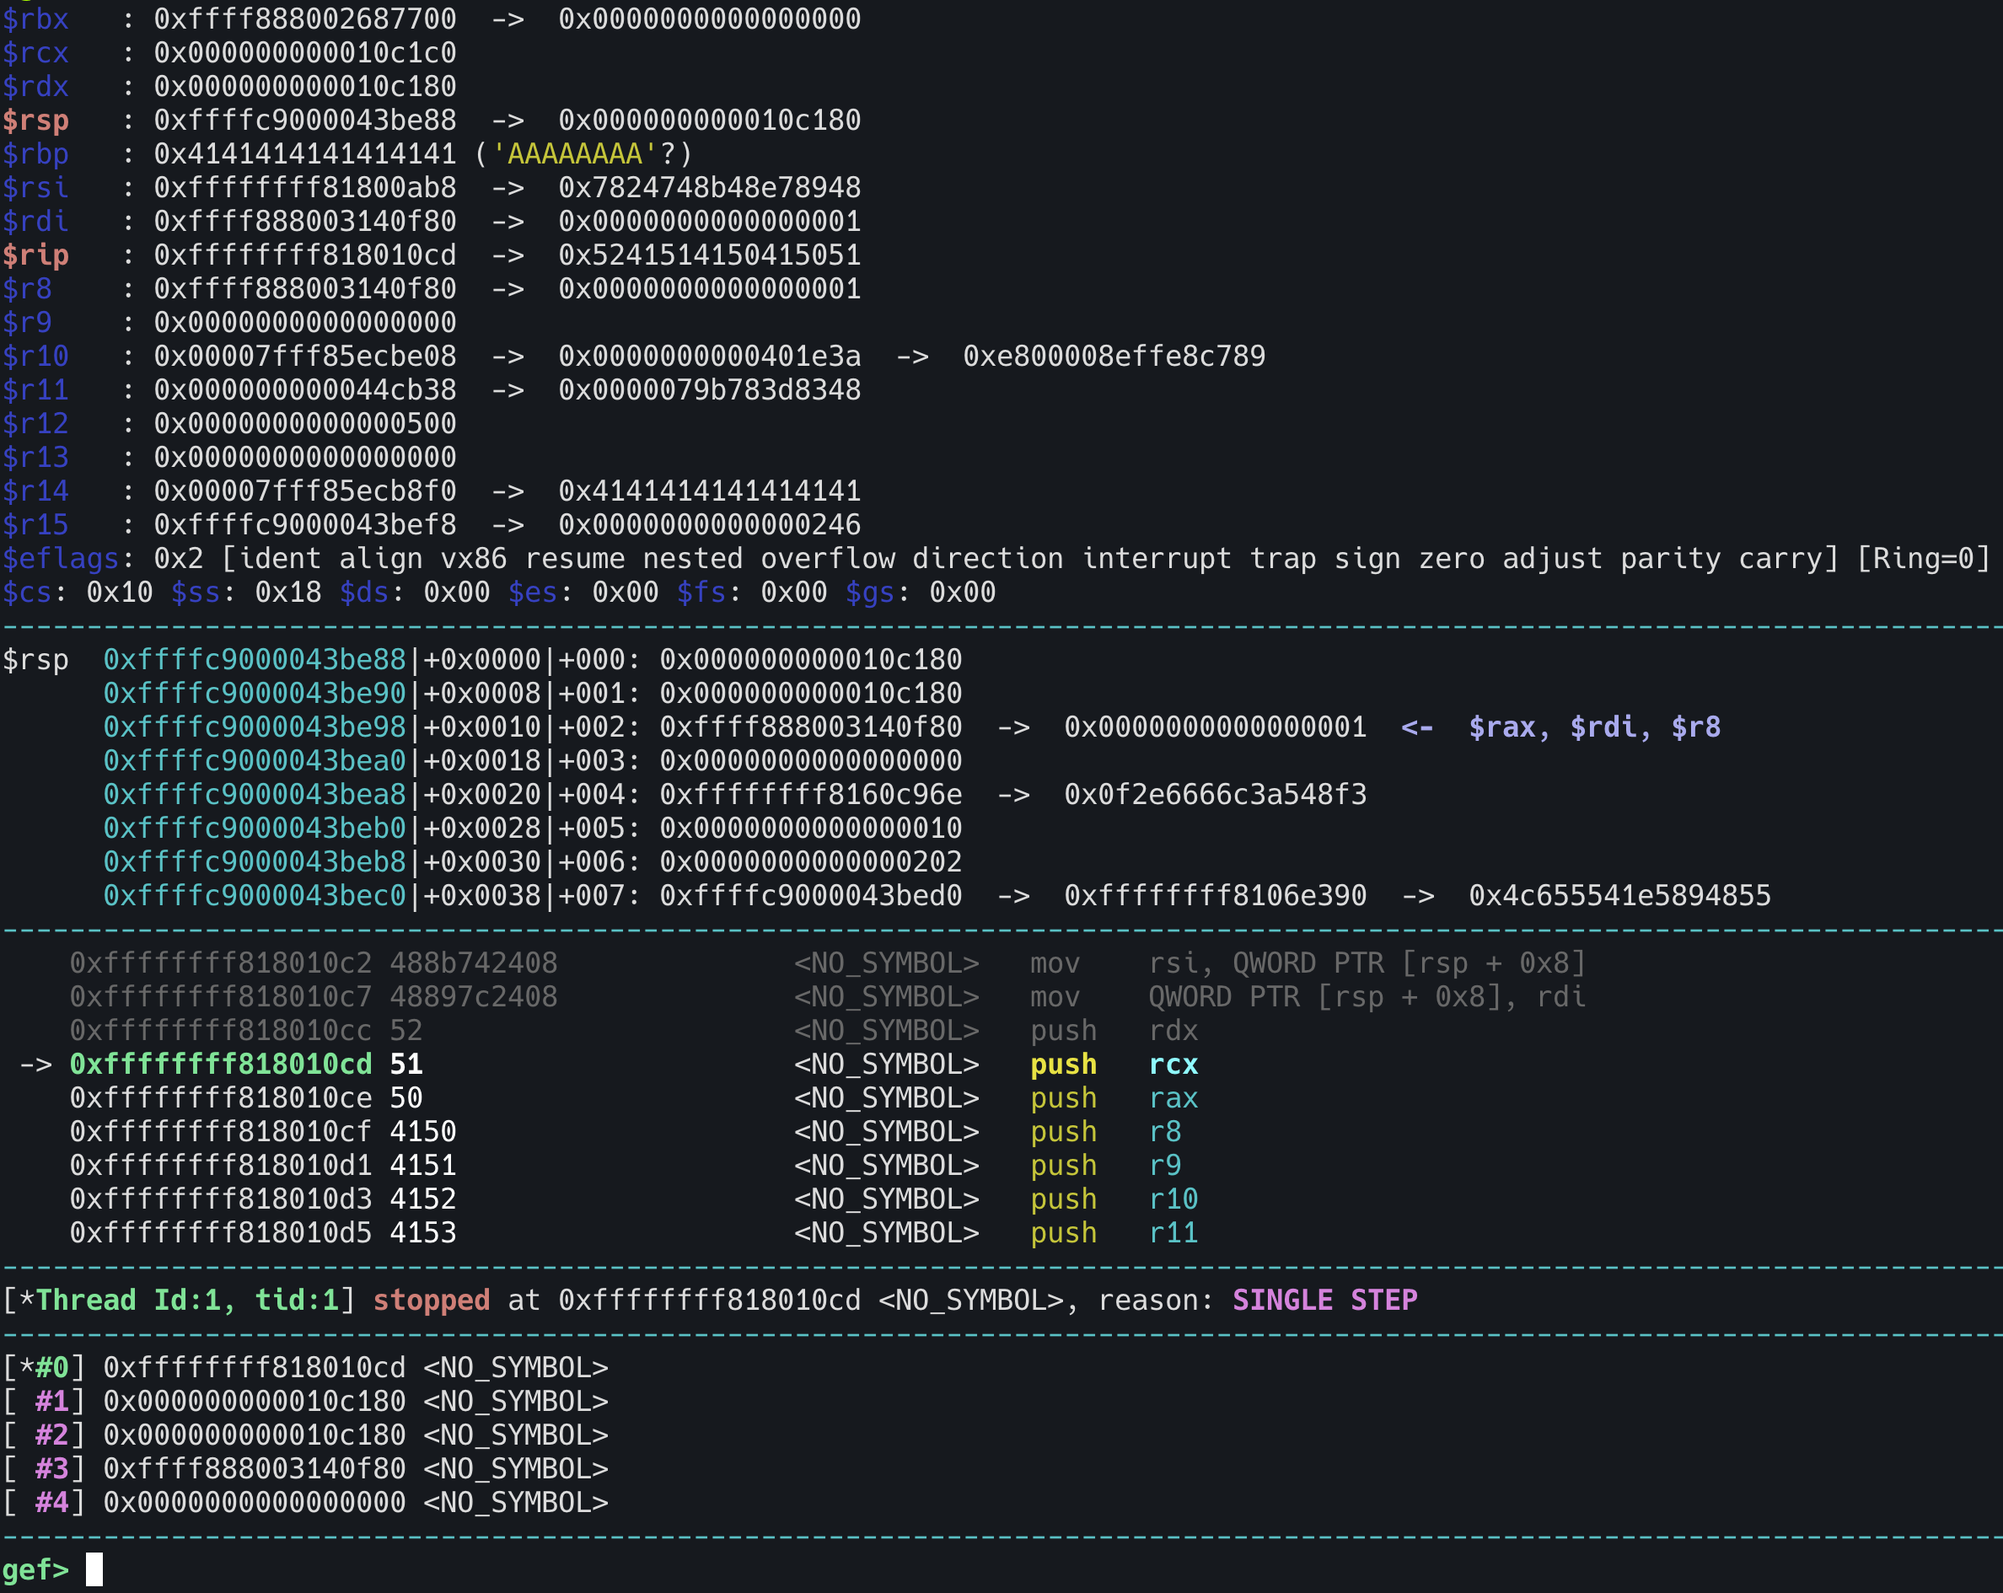Viewport: 2003px width, 1593px height.
Task: Click the $rax, $rdi, $r8 stack annotation
Action: [1593, 727]
